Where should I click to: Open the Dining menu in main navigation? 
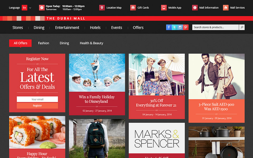(39, 28)
